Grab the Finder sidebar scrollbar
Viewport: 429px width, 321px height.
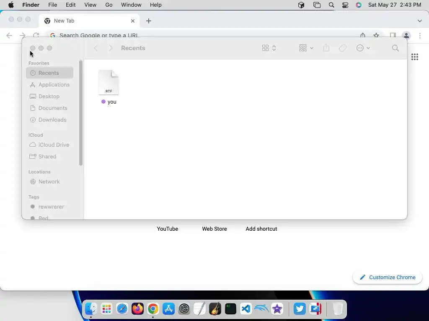click(x=81, y=113)
